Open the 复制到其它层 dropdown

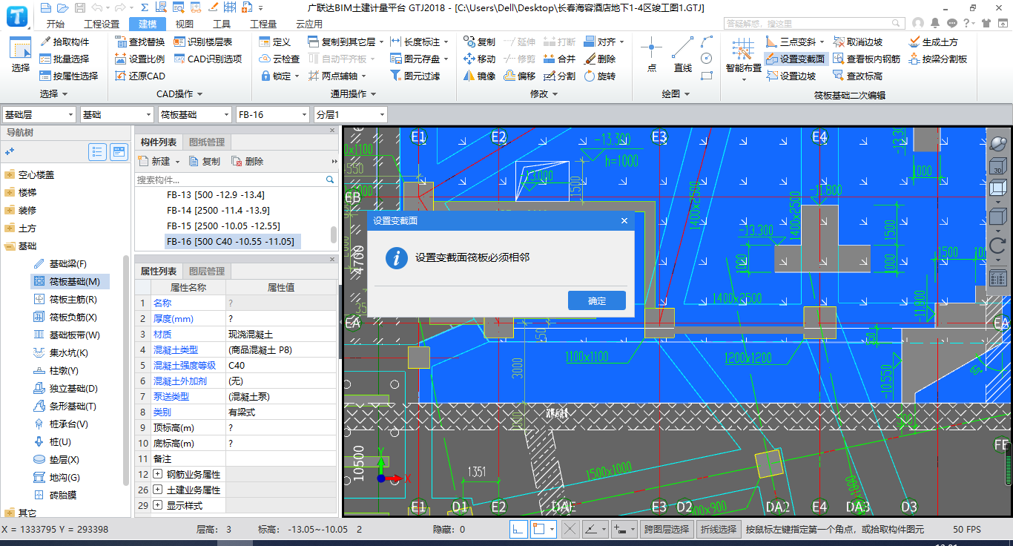(346, 42)
